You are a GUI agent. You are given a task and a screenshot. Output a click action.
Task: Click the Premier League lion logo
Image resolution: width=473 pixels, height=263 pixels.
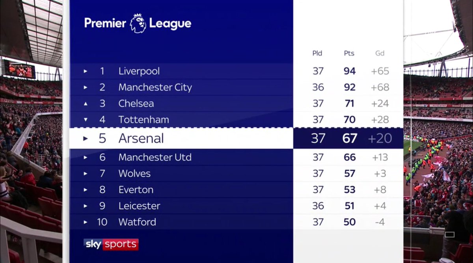pos(138,23)
